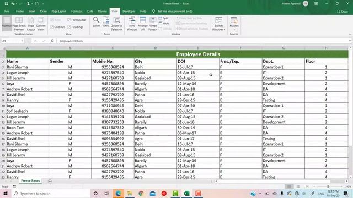Open the File tab
This screenshot has width=353, height=198.
point(7,11)
